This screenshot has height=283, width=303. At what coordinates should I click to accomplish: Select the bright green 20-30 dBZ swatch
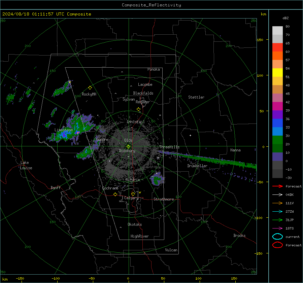(x=277, y=140)
